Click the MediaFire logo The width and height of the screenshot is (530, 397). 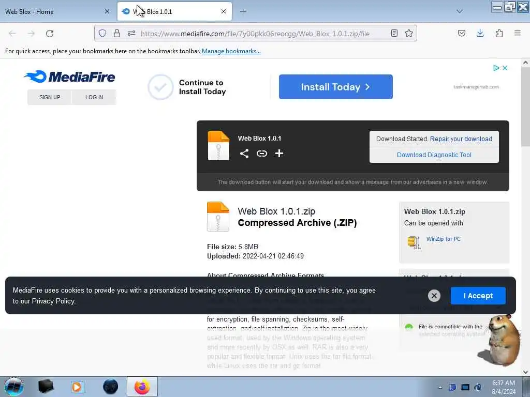point(70,77)
